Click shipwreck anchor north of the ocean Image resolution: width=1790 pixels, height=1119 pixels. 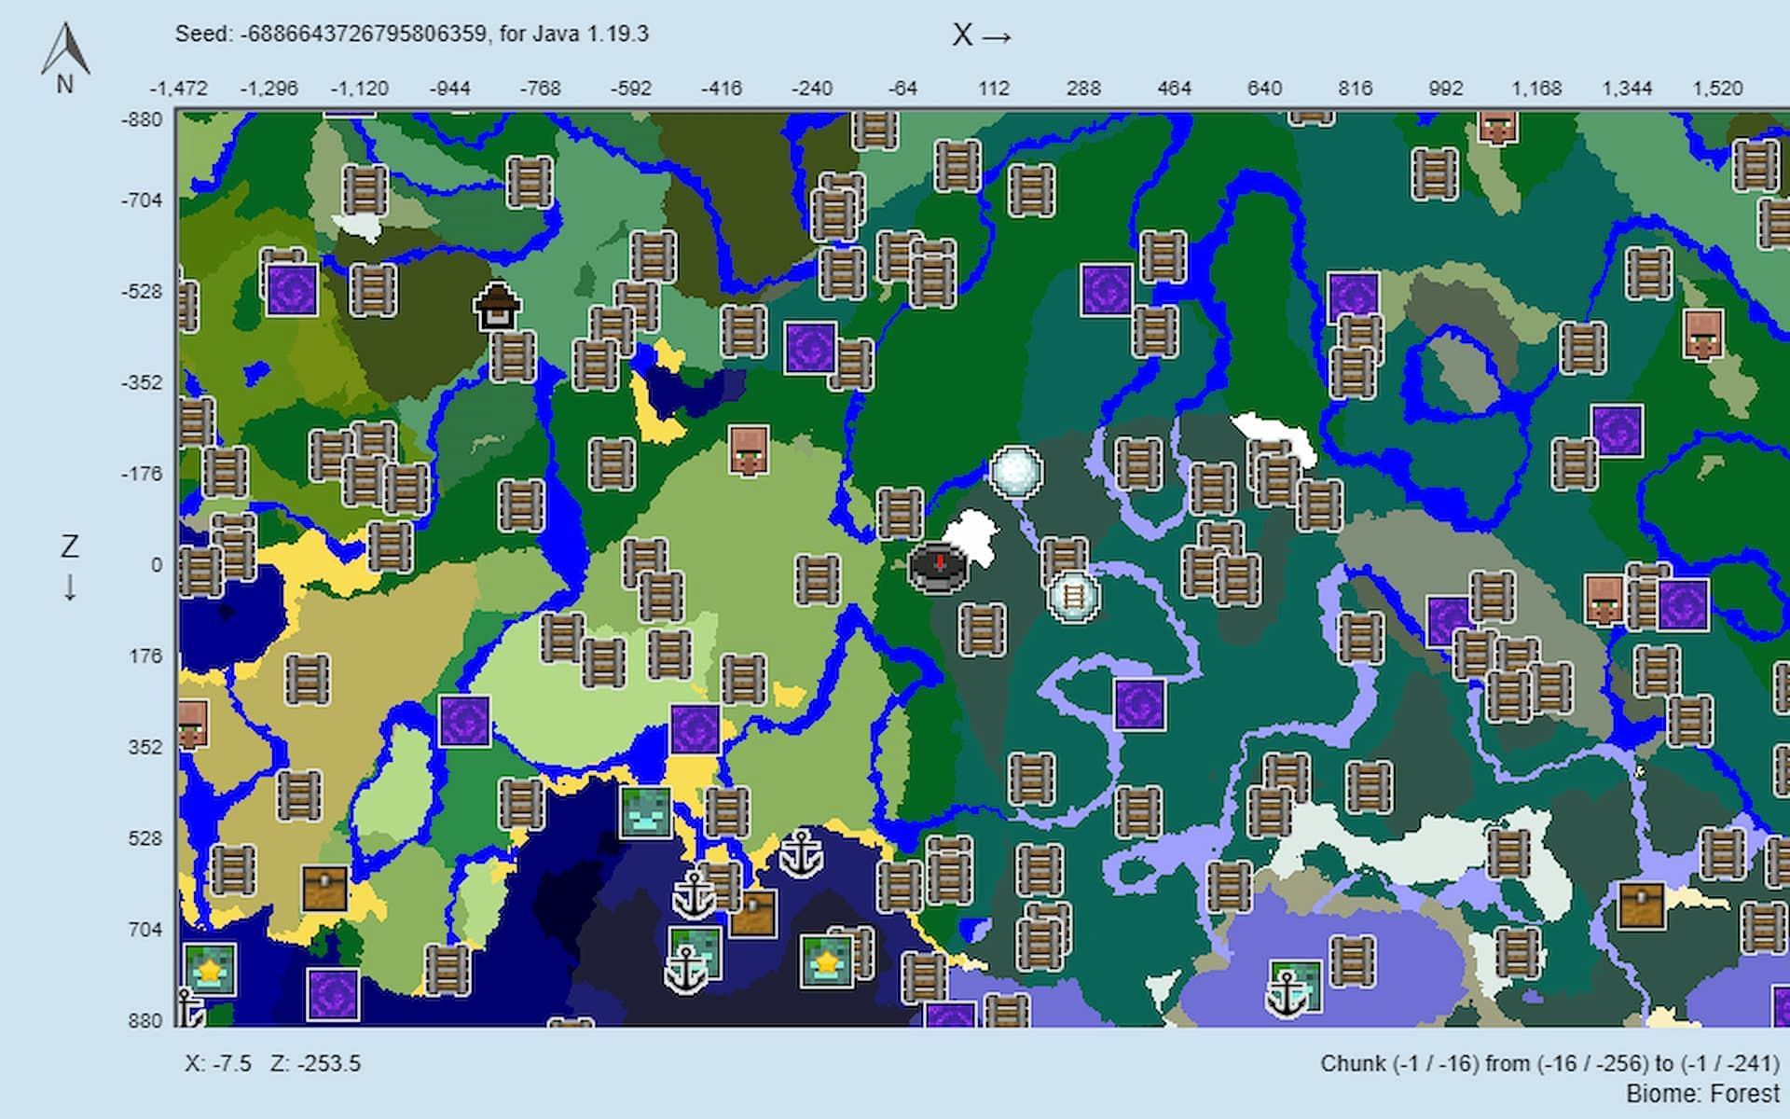point(800,852)
